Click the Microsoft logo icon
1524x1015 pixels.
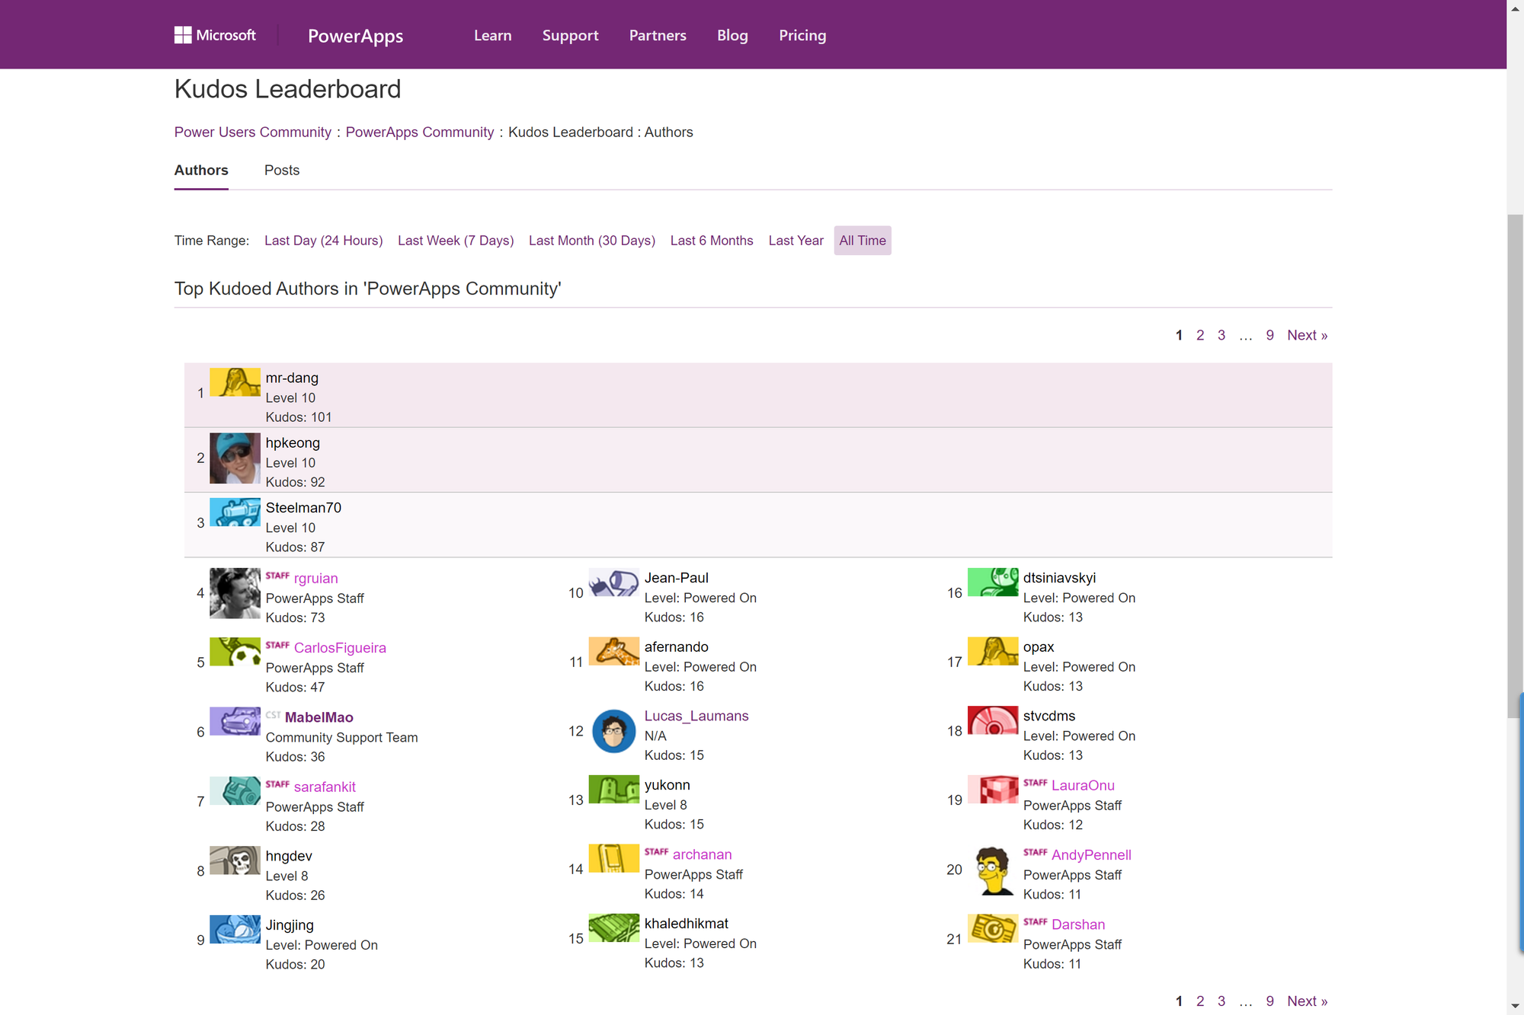pos(183,35)
